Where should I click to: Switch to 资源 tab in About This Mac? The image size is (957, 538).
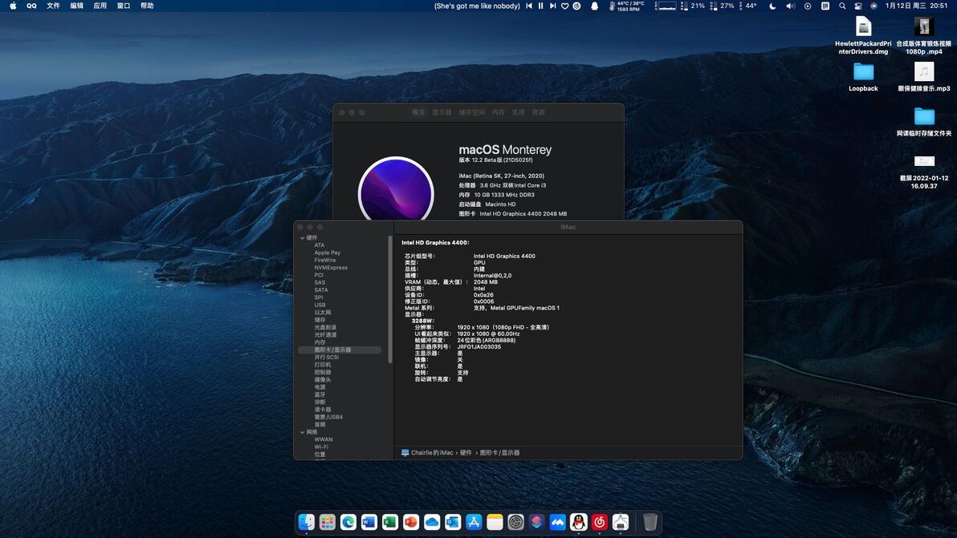tap(538, 112)
